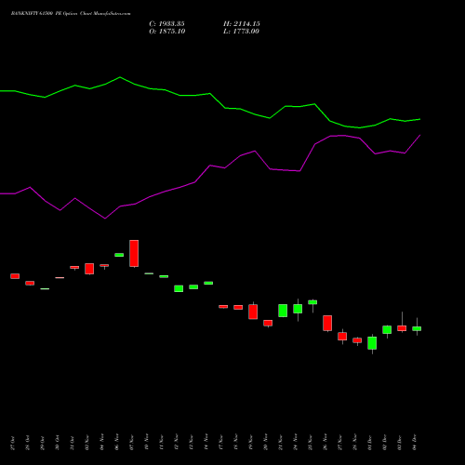The height and width of the screenshot is (465, 465).
Task: Select the open value O: 1875.10
Action: click(x=167, y=32)
